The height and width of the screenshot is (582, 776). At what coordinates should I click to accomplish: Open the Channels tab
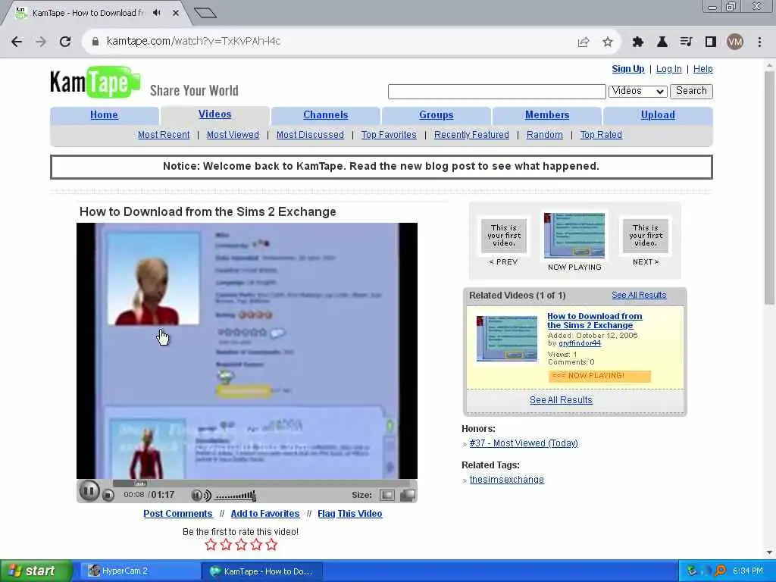click(326, 115)
